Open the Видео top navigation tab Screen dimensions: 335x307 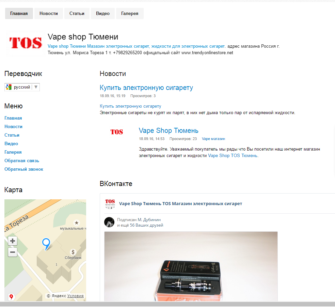pos(103,14)
